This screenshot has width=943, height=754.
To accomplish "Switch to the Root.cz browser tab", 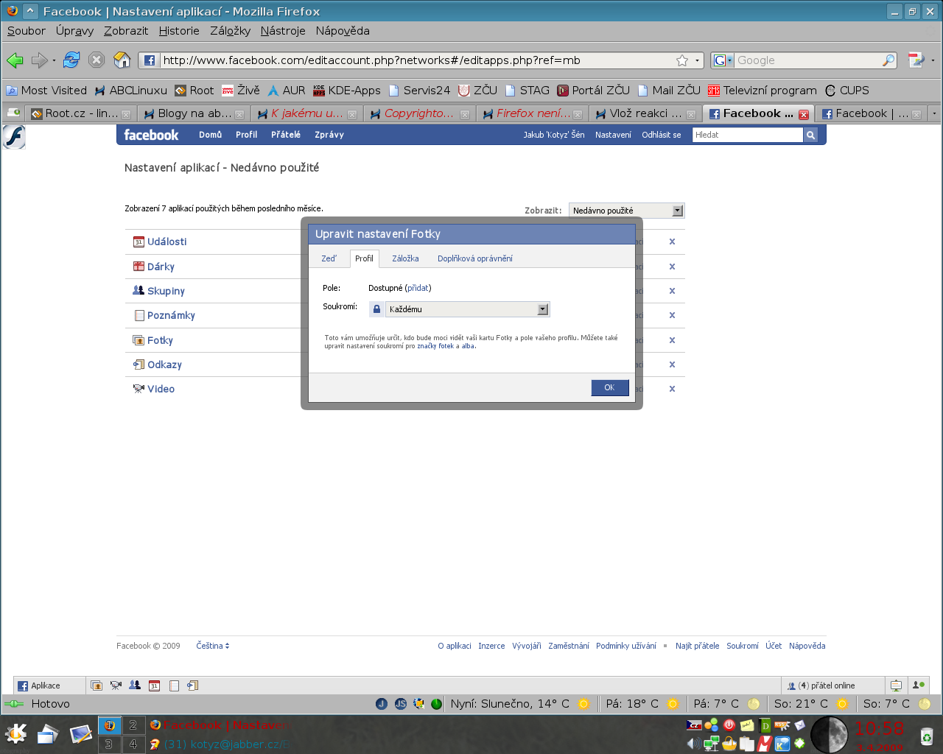I will click(x=80, y=113).
